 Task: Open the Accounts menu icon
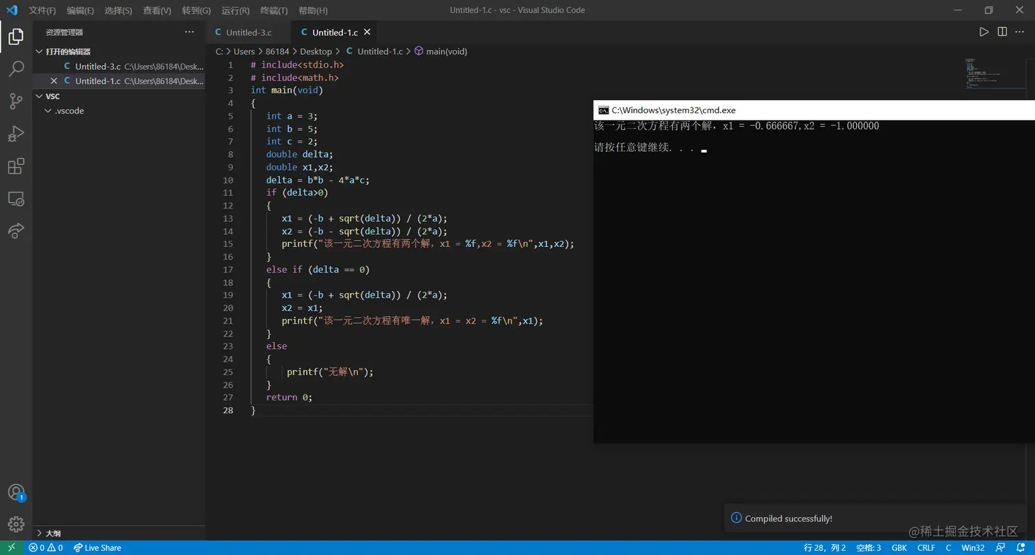16,493
